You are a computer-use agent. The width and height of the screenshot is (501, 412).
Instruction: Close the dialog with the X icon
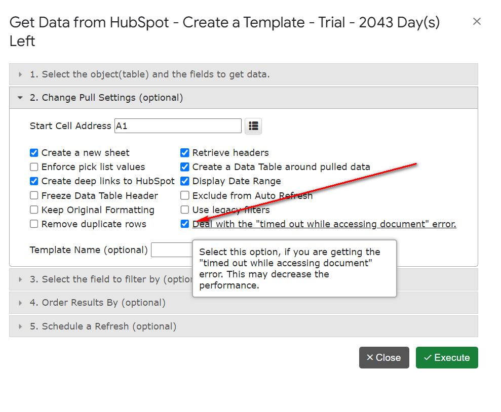click(477, 21)
